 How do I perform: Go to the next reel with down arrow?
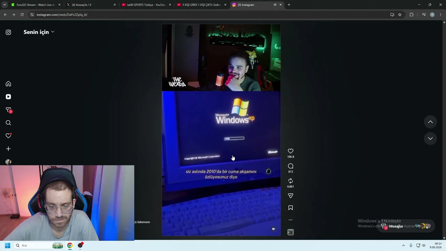pos(430,138)
